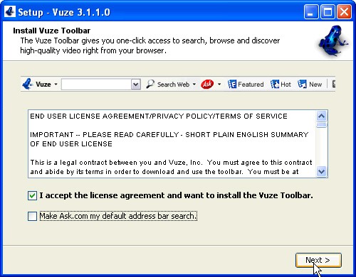Click the license agreement scrollbar thumb
Viewport: 356px width, 277px height.
[322, 125]
